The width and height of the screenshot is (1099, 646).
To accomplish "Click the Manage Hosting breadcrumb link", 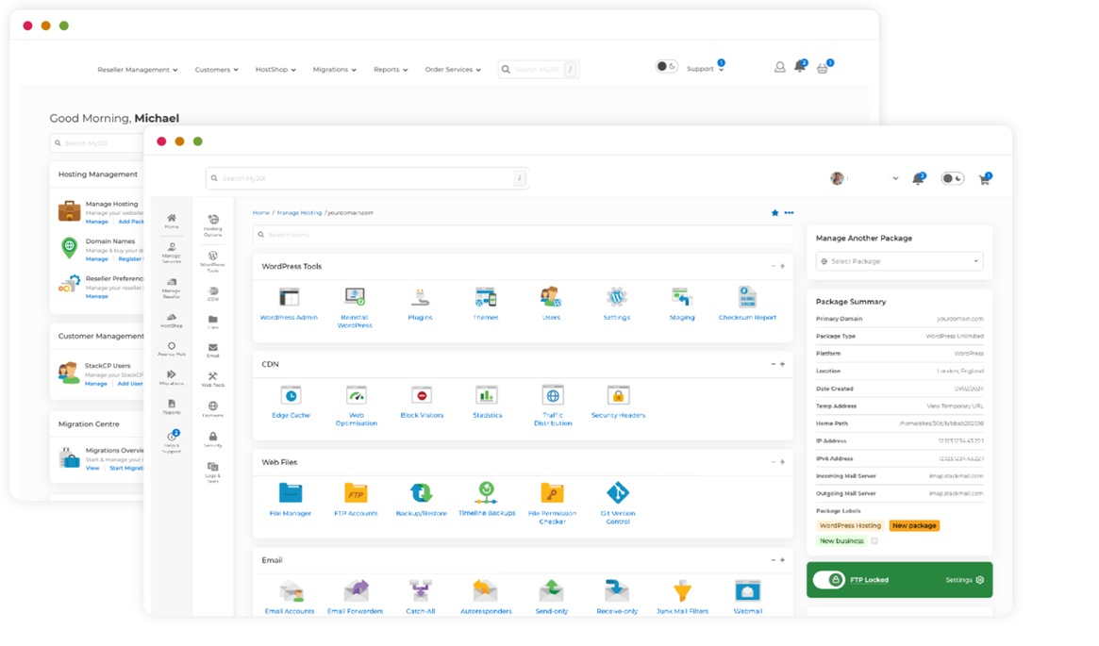I will tap(299, 213).
